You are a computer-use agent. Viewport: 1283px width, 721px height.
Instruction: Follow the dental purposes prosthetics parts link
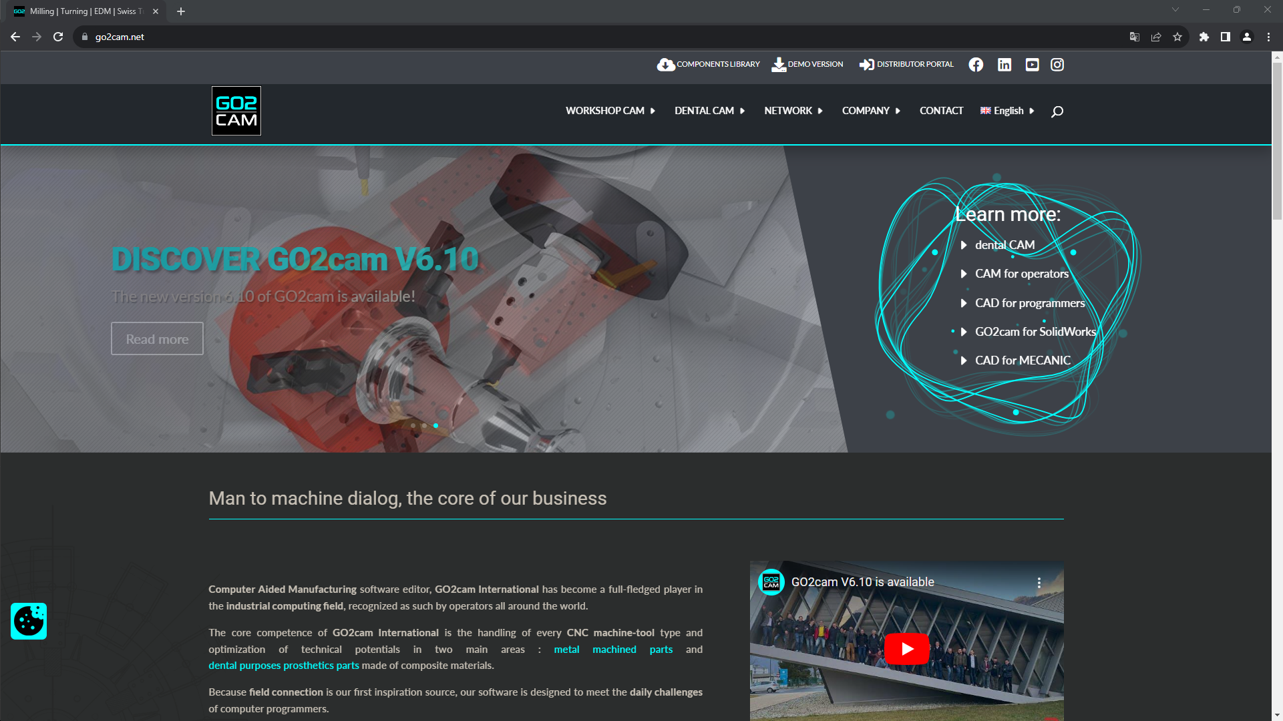point(283,665)
